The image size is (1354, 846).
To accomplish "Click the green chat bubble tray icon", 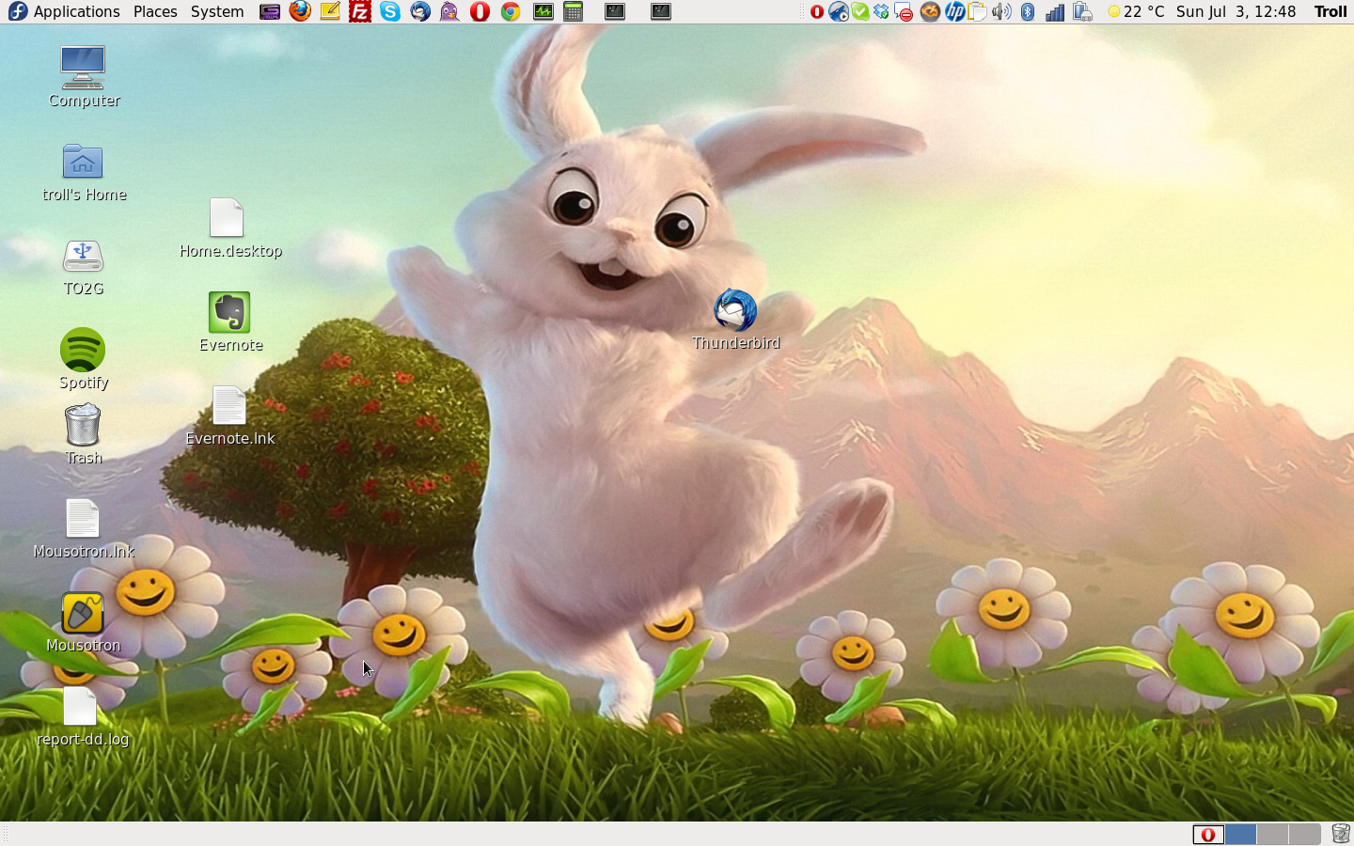I will click(x=860, y=11).
